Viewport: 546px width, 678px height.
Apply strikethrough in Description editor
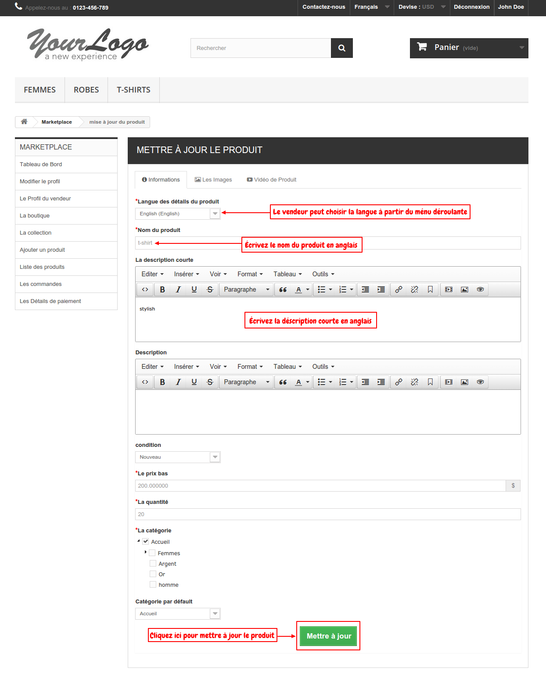coord(210,382)
